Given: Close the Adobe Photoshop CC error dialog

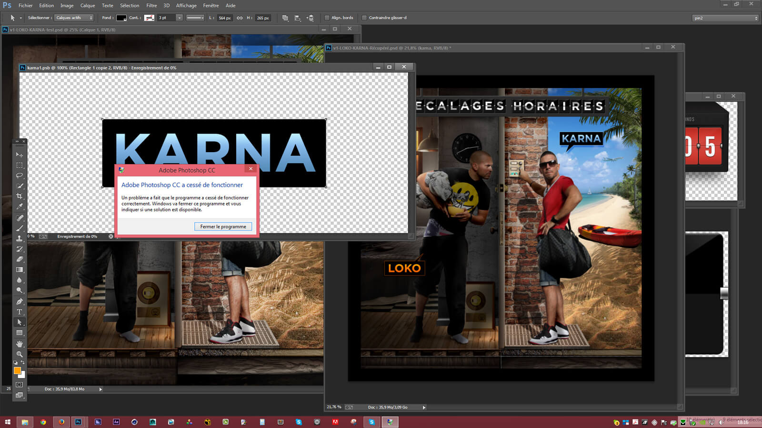Looking at the screenshot, I should pos(251,169).
